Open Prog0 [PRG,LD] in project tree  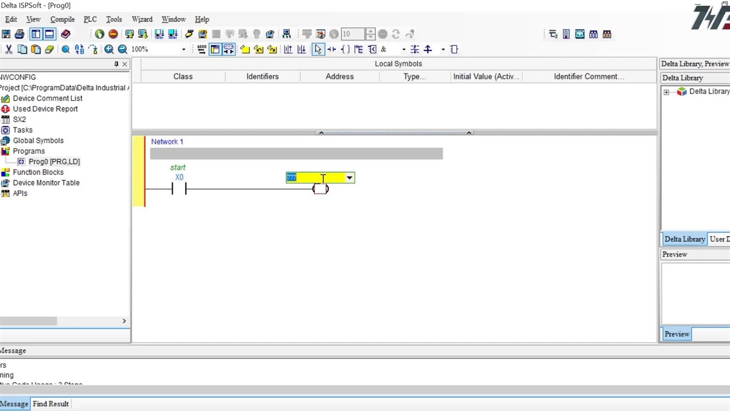[x=54, y=162]
